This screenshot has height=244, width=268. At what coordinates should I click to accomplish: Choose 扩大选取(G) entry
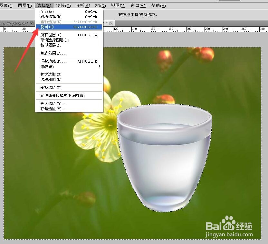coord(69,74)
